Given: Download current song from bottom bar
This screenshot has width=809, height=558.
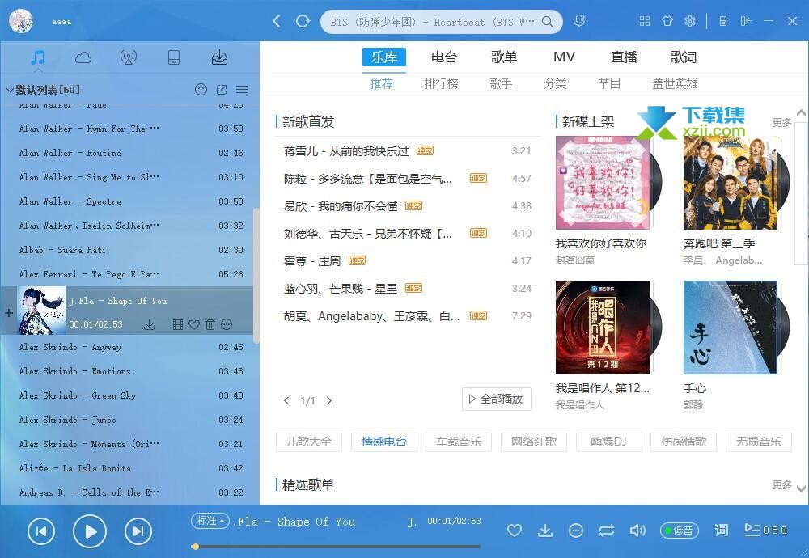Looking at the screenshot, I should pyautogui.click(x=544, y=531).
